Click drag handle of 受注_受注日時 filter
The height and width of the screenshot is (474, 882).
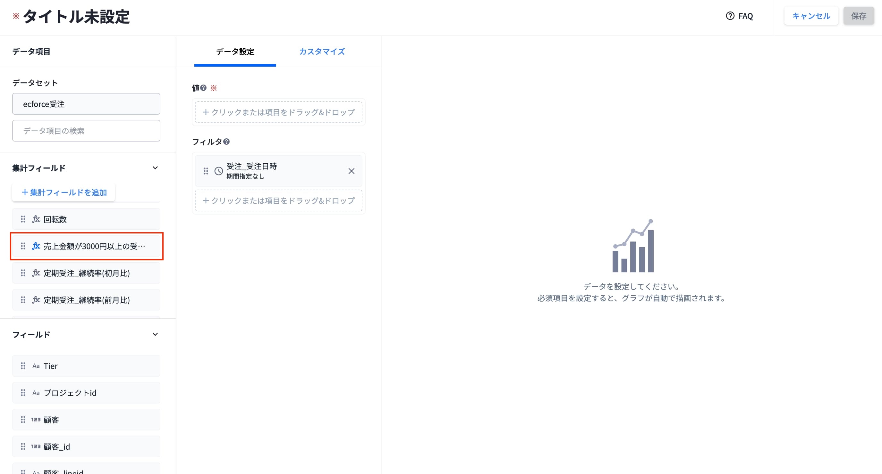[206, 171]
